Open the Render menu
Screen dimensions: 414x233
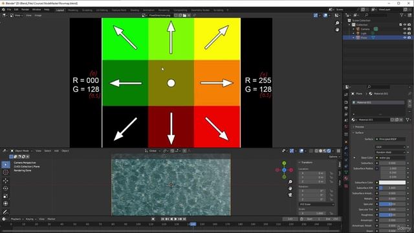(x=25, y=10)
